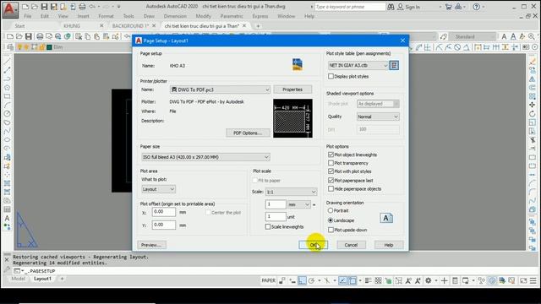Click the PDF Options button
Viewport: 541px width, 304px height.
click(x=248, y=133)
